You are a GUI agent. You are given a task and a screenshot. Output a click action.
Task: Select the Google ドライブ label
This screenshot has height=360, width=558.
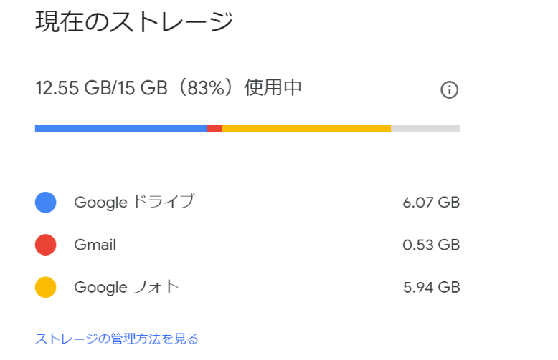[x=135, y=202]
